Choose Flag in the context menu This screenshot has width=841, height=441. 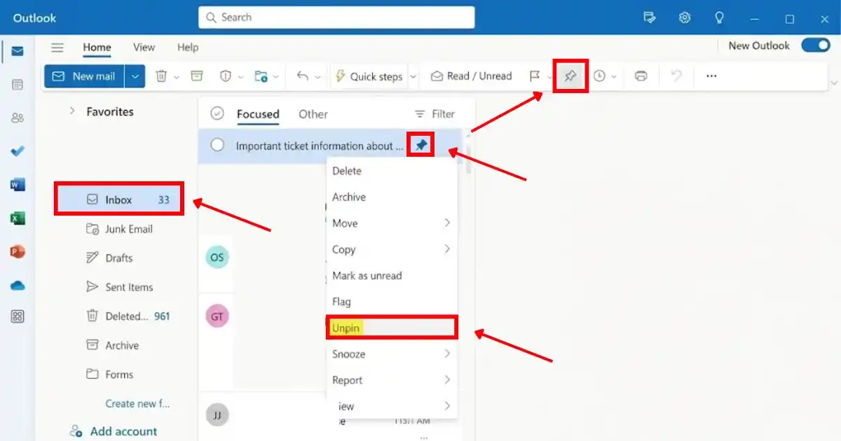coord(392,302)
